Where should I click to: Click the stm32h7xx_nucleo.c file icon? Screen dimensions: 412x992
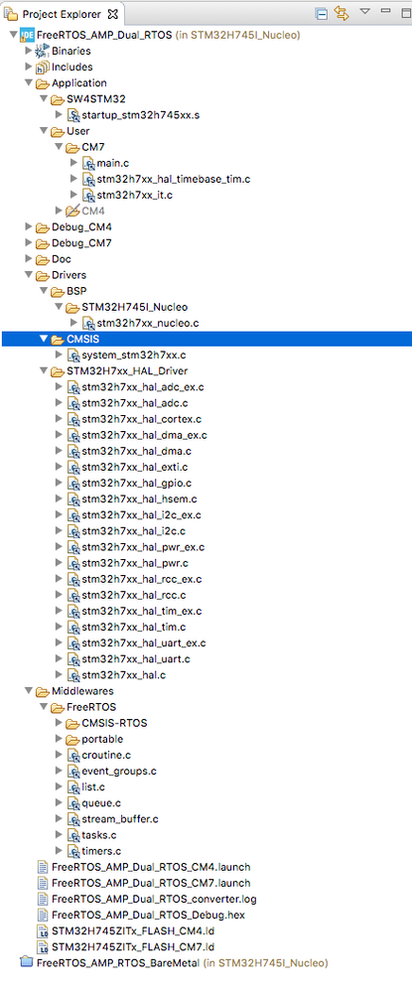[88, 324]
